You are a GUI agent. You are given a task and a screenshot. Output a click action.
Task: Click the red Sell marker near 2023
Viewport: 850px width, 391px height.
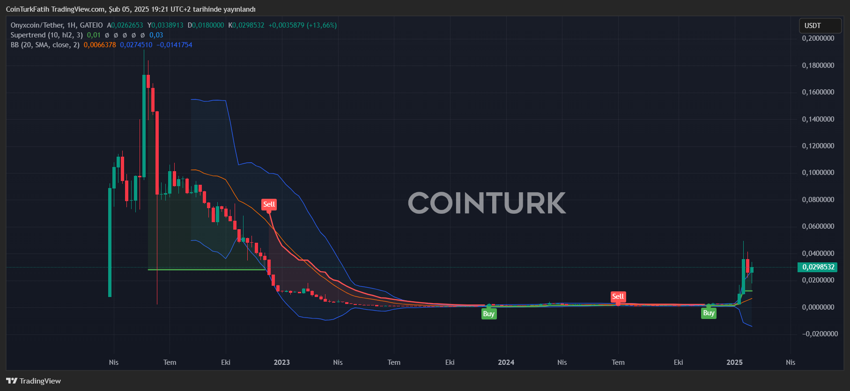pos(269,204)
